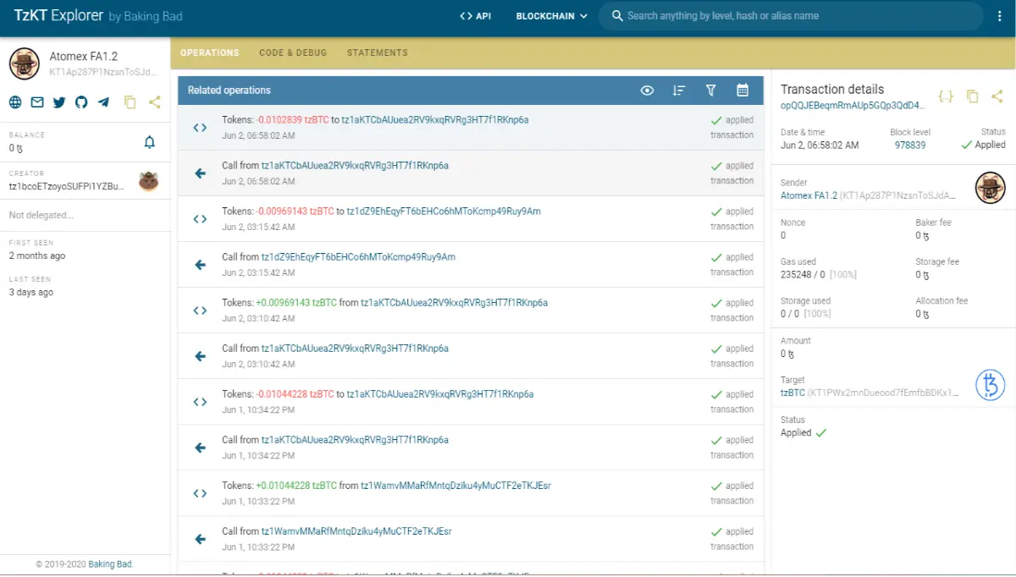Click the Atomex FA1.2 avatar in sidebar

(25, 63)
